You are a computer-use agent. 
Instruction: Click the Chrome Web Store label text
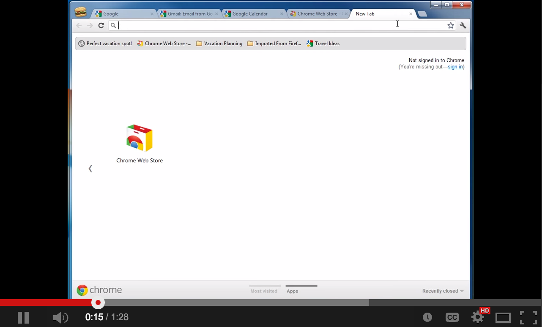point(140,161)
